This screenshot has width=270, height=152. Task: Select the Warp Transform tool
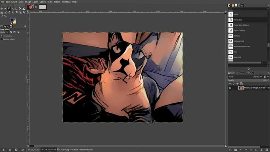pos(24,8)
